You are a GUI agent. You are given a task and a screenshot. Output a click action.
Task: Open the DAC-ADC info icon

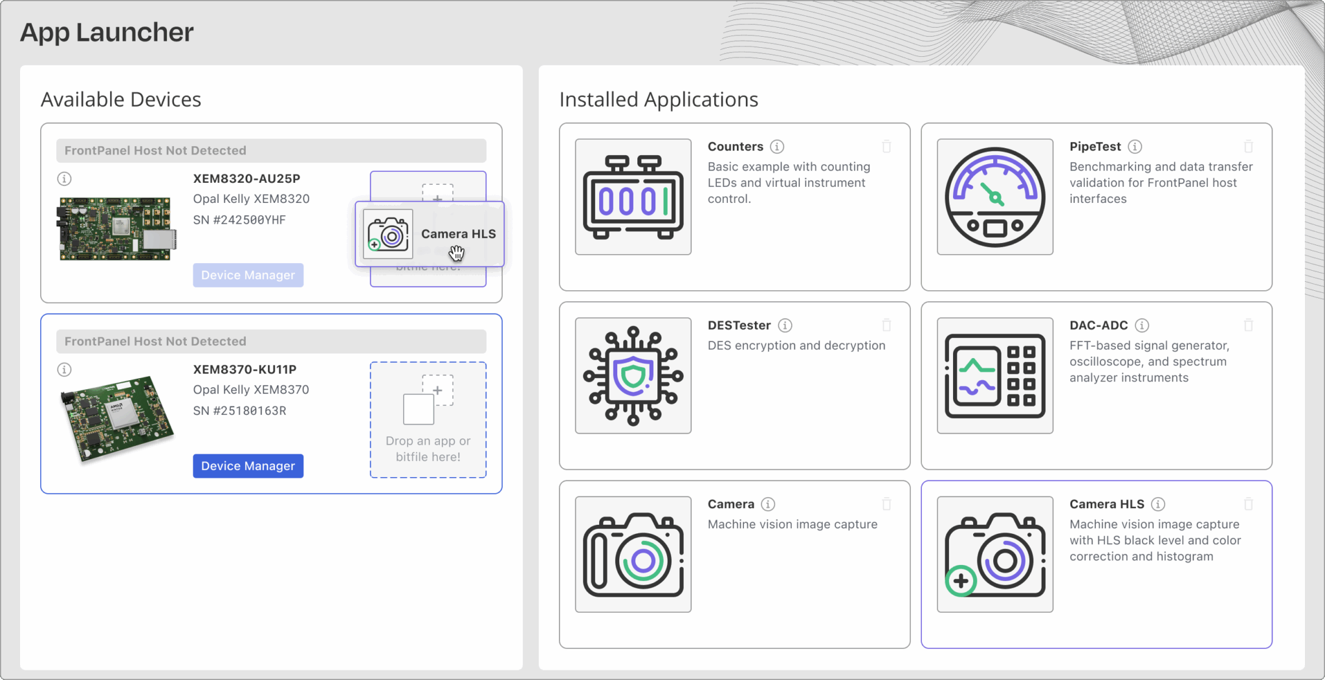(x=1143, y=325)
